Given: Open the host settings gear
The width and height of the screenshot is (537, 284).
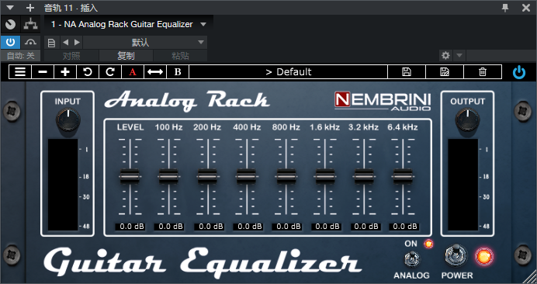Looking at the screenshot, I should 445,55.
